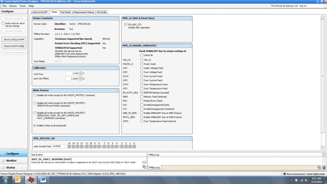The width and height of the screenshot is (327, 184).
Task: Check Enable SMBALERT due to SMB Timeout
Action: pyautogui.click(x=142, y=113)
